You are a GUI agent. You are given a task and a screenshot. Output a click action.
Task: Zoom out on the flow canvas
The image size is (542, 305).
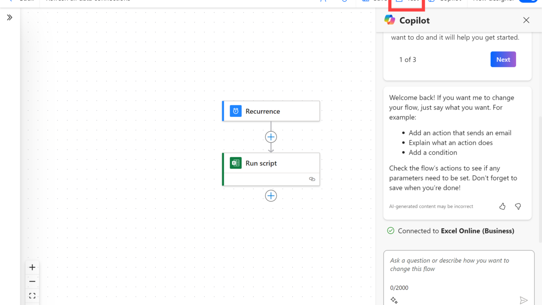click(32, 281)
